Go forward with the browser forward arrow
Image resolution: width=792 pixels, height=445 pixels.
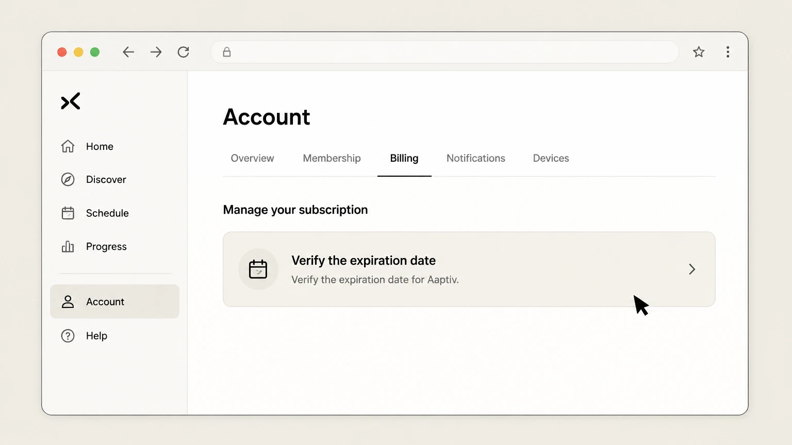(156, 52)
